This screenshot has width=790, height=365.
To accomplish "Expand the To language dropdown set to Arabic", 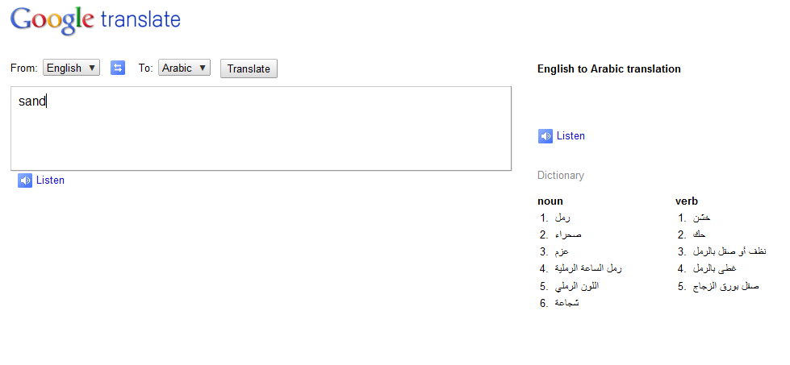I will 184,68.
